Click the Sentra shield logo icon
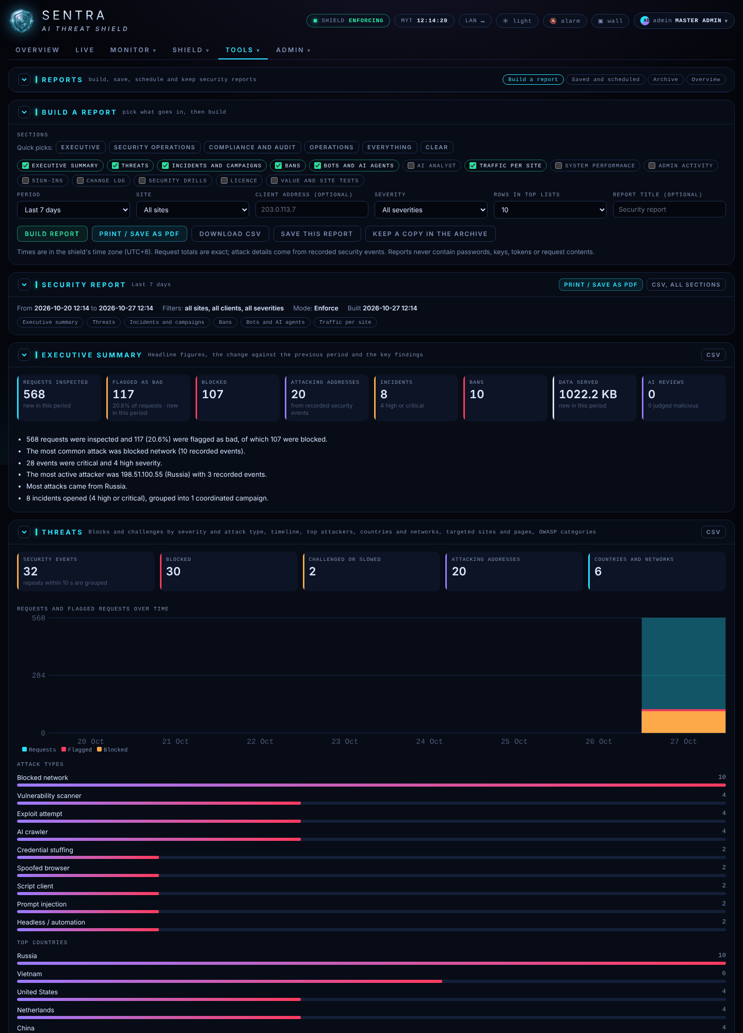Image resolution: width=743 pixels, height=1033 pixels. pos(22,21)
